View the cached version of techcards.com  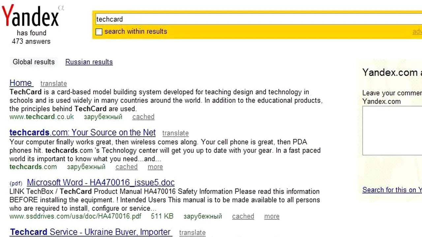click(126, 167)
